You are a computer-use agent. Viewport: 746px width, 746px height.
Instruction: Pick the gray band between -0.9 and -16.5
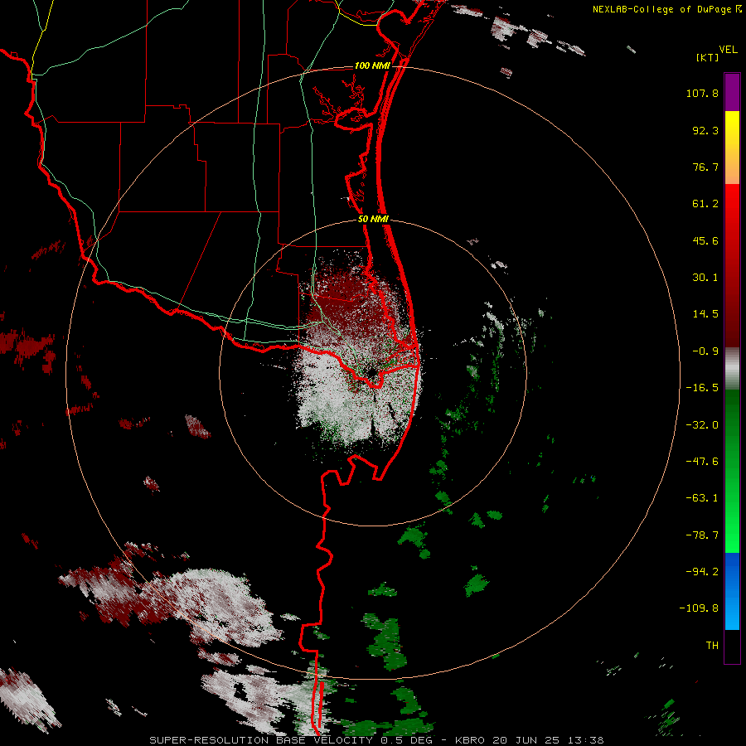732,369
